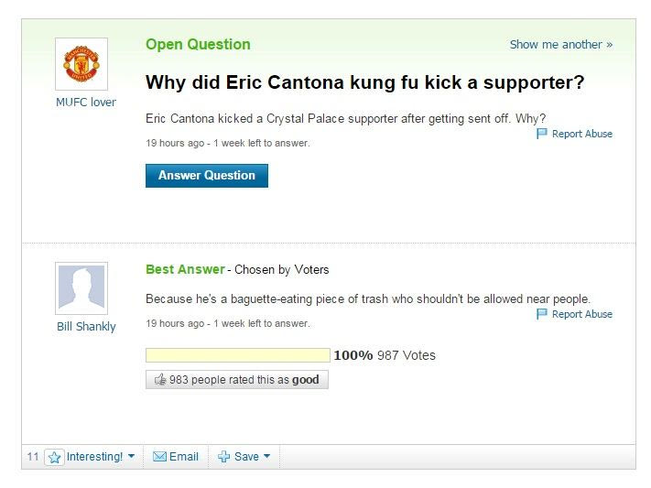This screenshot has height=488, width=651.
Task: Expand the Interesting! dropdown arrow
Action: (x=131, y=457)
